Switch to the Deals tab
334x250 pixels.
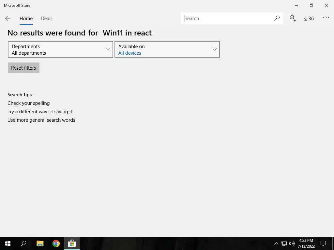(x=47, y=19)
